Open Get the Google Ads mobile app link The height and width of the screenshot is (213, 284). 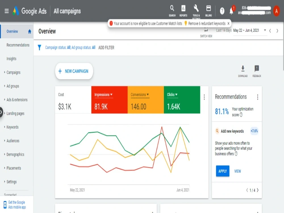[x=17, y=205]
